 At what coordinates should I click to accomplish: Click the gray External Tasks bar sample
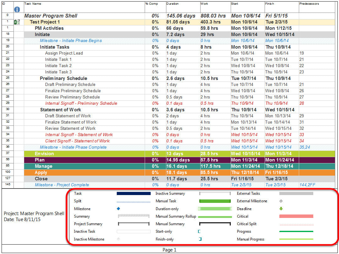click(296, 193)
